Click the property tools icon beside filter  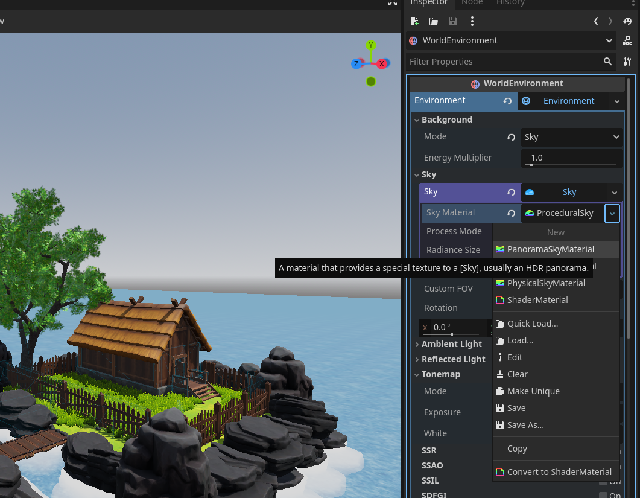pyautogui.click(x=627, y=62)
